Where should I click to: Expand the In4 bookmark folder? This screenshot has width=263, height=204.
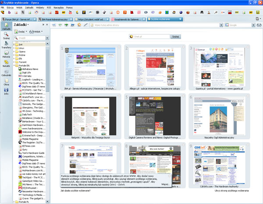(14, 45)
